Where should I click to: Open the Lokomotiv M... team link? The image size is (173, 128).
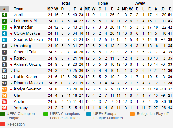[27, 21]
